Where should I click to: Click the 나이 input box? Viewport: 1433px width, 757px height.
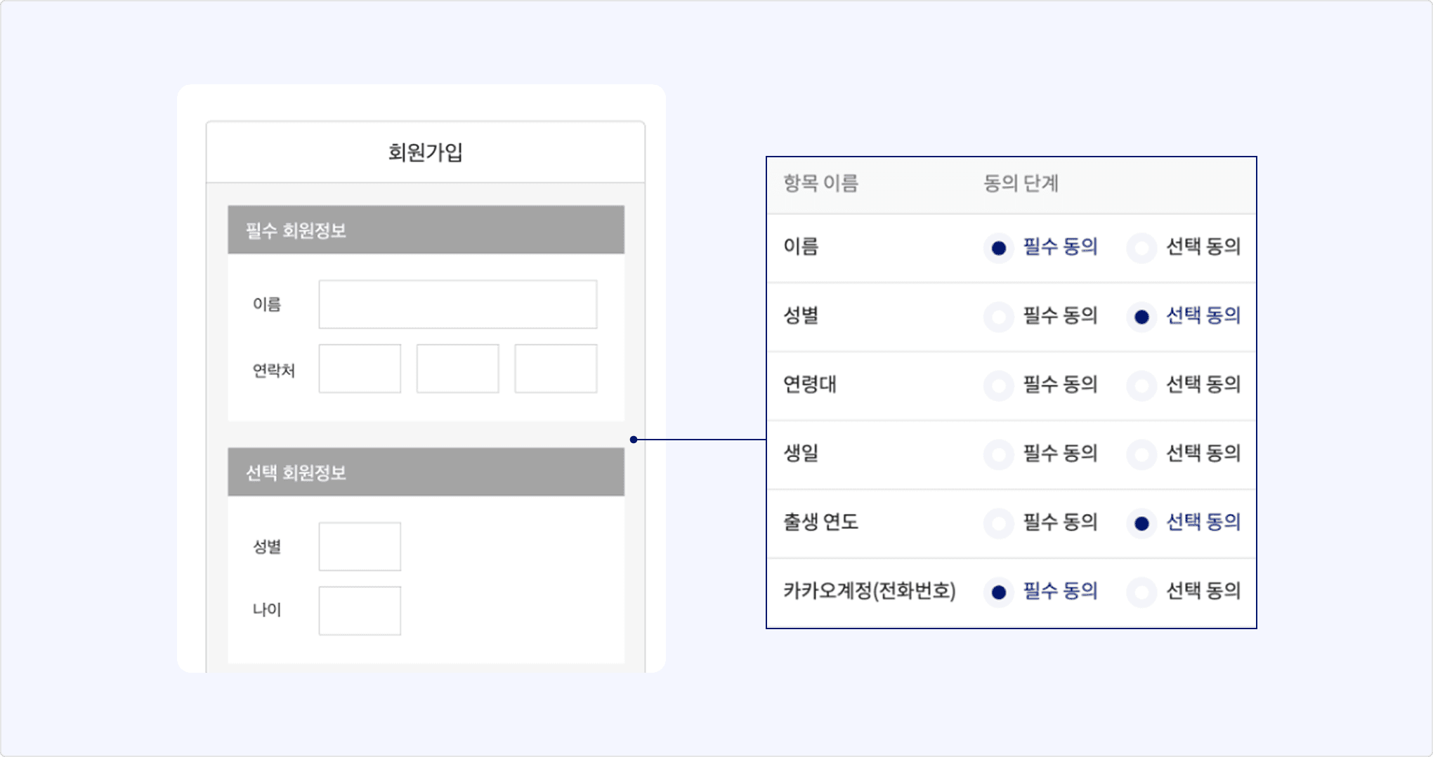(x=360, y=611)
